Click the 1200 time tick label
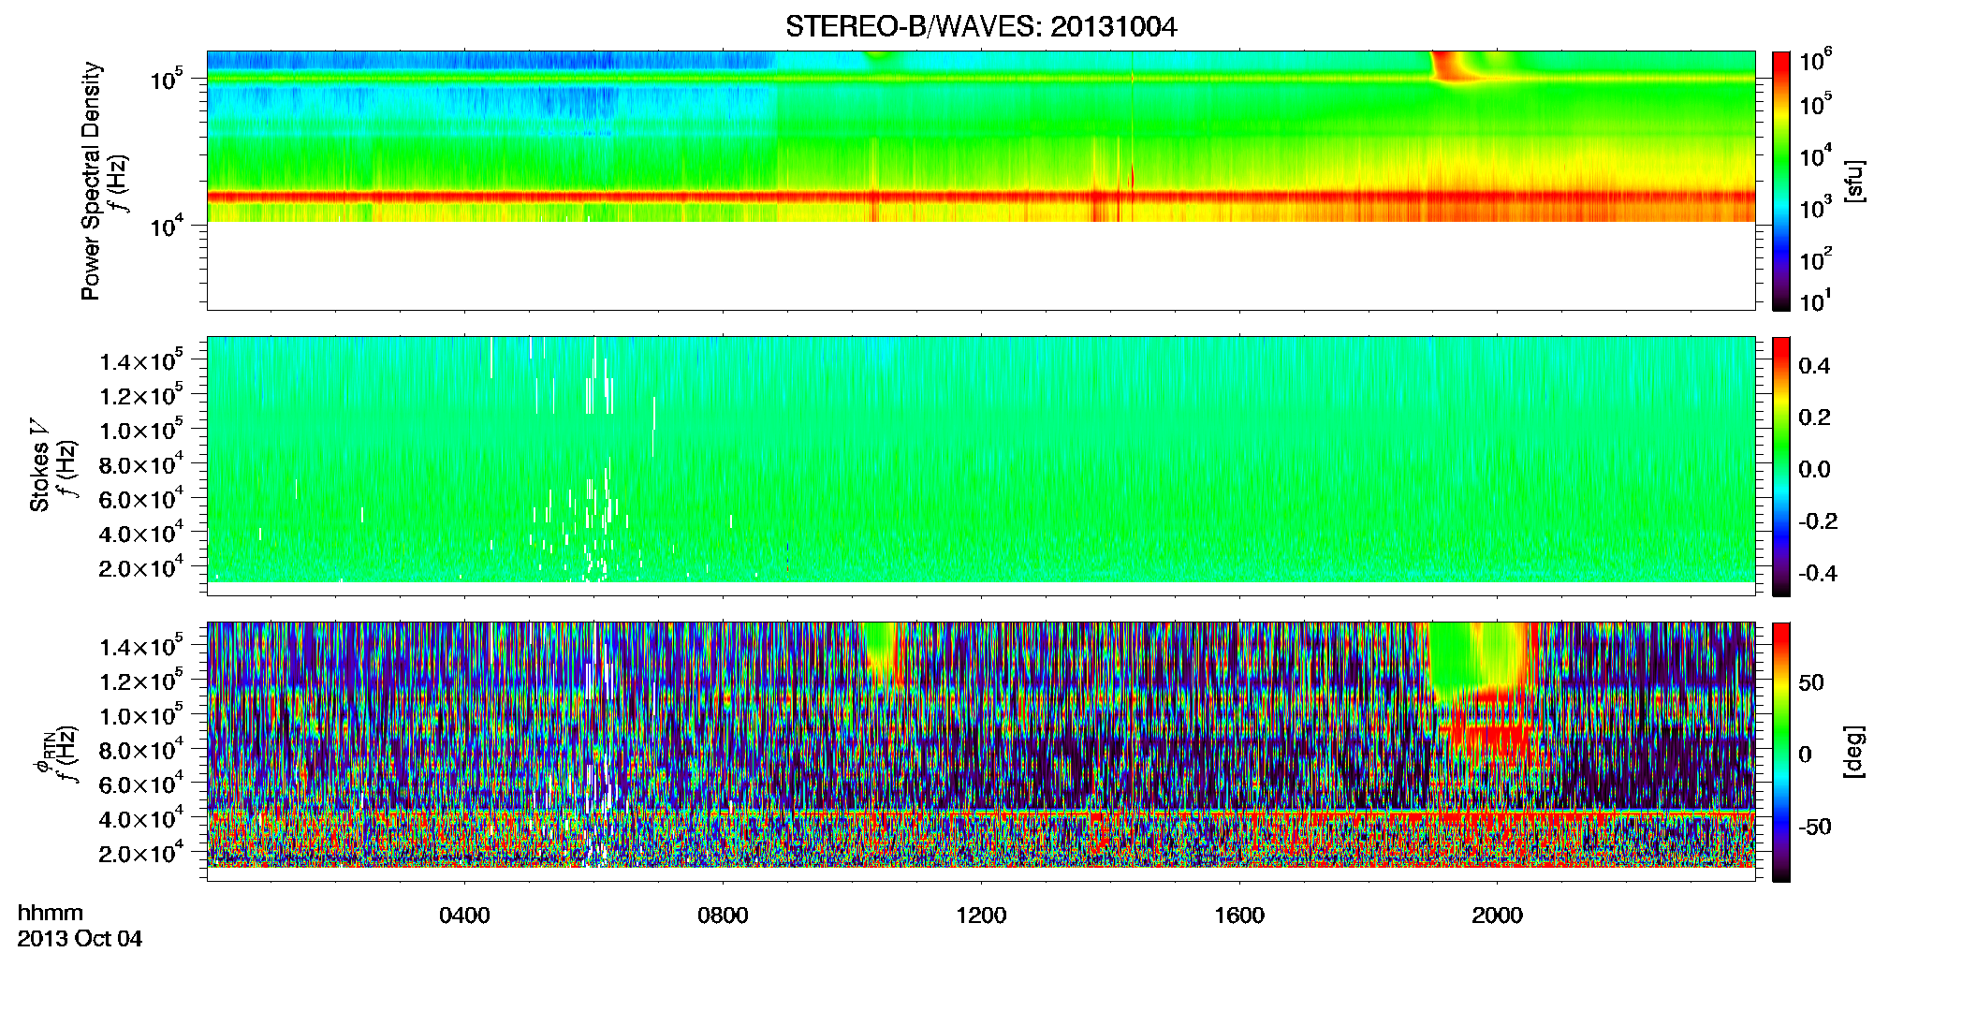 click(981, 916)
